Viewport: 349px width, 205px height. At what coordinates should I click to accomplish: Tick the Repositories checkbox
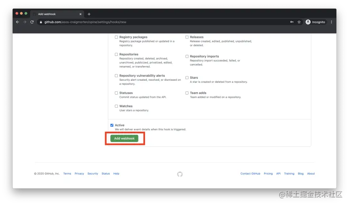click(116, 54)
